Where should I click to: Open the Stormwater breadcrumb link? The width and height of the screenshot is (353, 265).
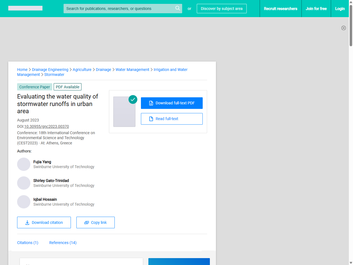(x=54, y=75)
